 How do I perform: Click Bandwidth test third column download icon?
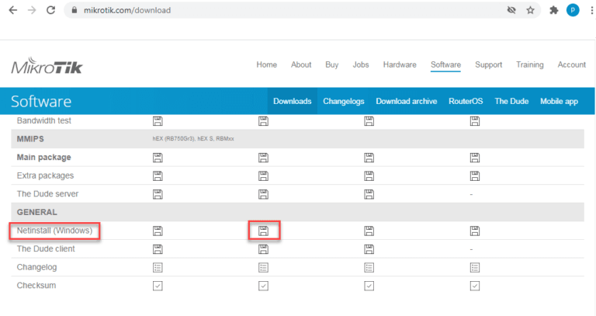point(369,121)
